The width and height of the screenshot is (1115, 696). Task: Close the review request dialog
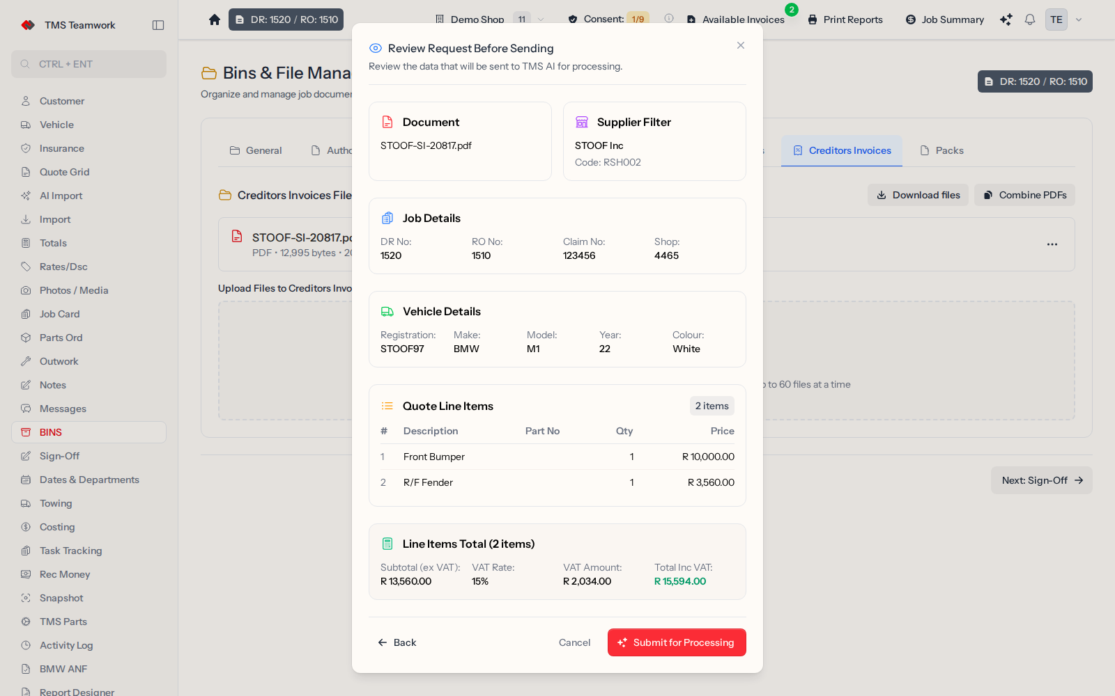pyautogui.click(x=741, y=45)
